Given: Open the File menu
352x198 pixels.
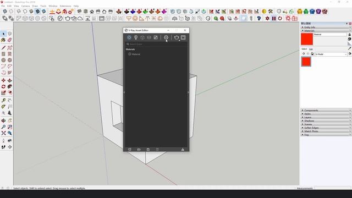Looking at the screenshot, I should click(x=3, y=6).
